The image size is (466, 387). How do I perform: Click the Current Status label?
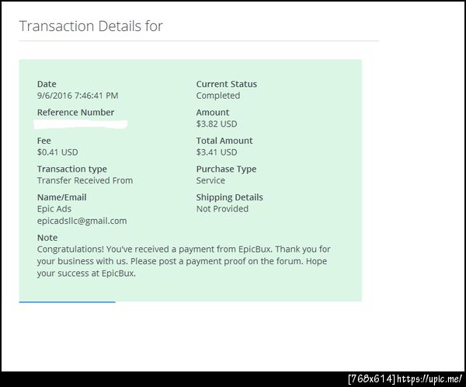point(226,84)
